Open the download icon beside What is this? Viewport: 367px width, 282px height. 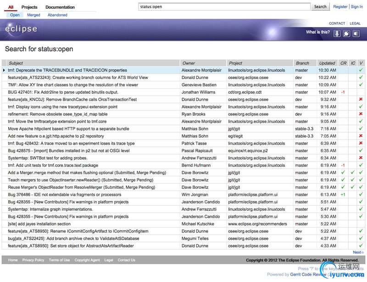(337, 33)
